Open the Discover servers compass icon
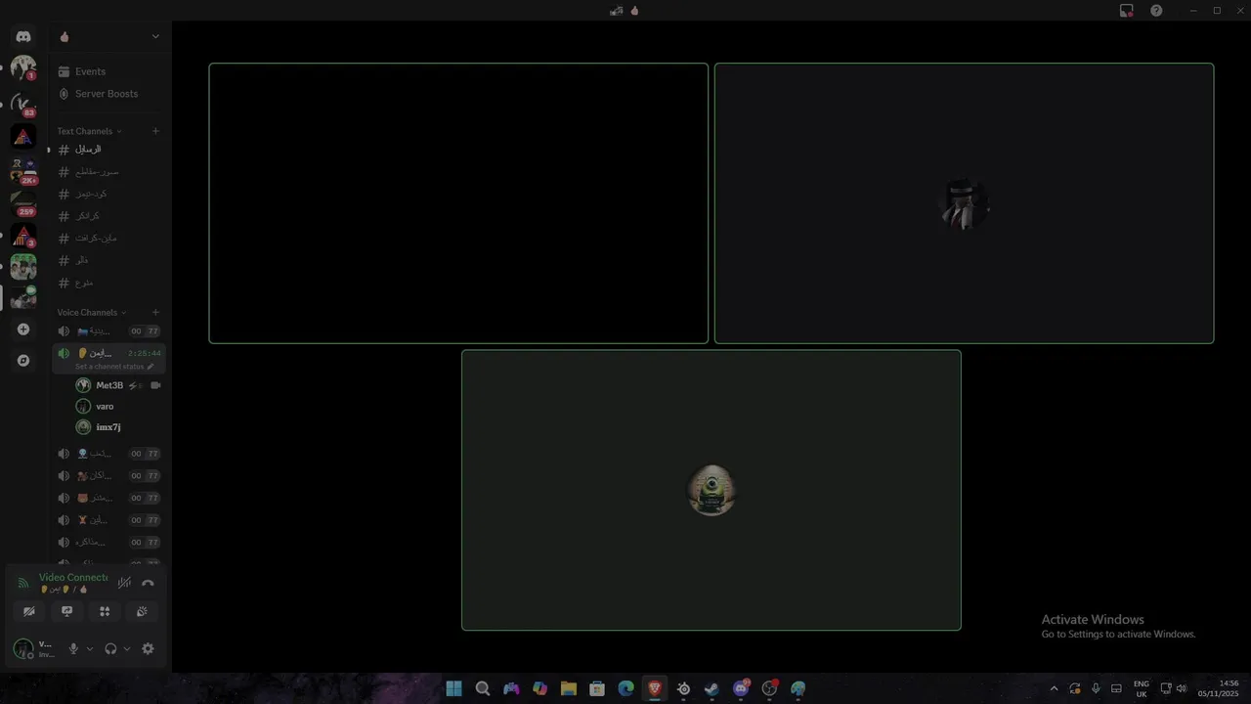Screen dimensions: 1251x704 [23, 361]
